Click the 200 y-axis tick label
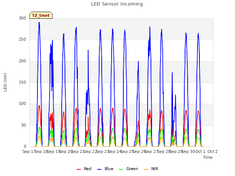 22,61
